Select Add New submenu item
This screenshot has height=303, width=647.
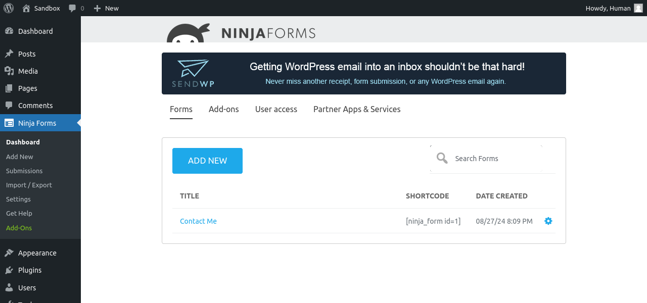click(x=20, y=157)
